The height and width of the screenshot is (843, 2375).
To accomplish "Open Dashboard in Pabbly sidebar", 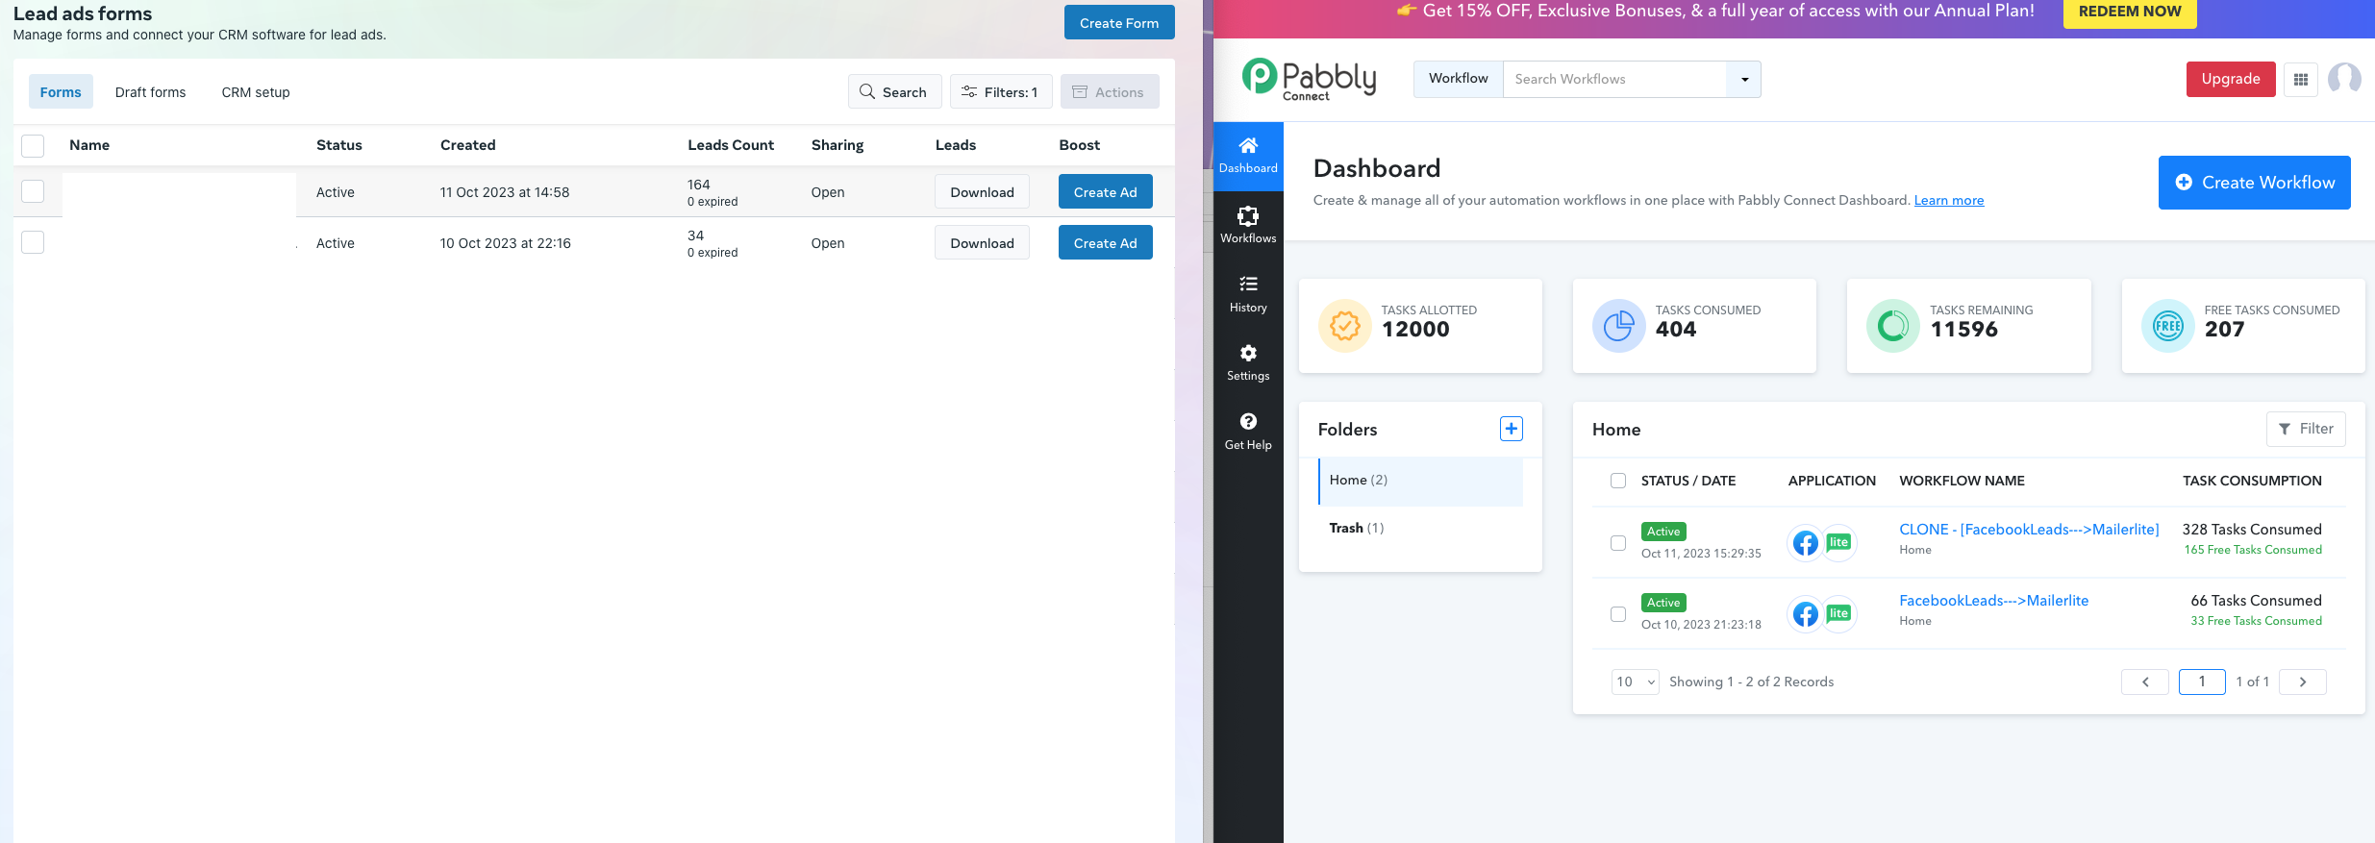I will tap(1248, 156).
